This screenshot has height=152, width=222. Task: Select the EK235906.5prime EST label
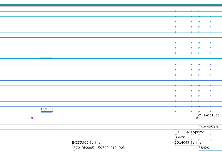tap(86, 143)
